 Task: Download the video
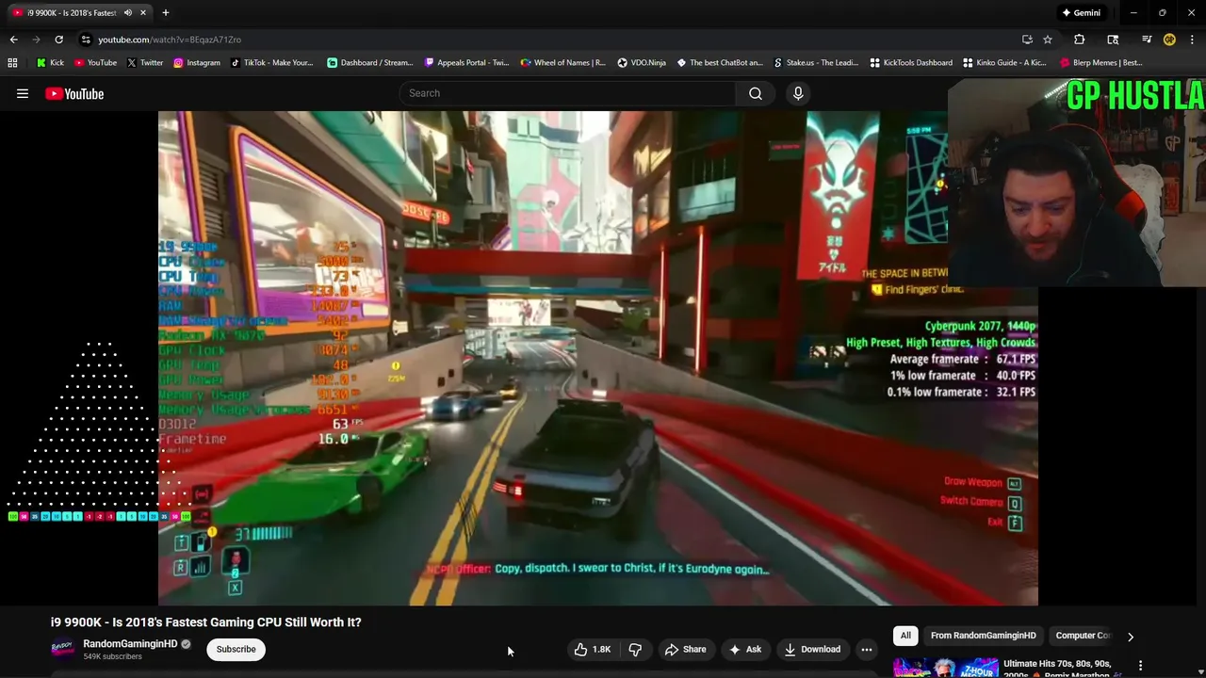[x=811, y=649]
